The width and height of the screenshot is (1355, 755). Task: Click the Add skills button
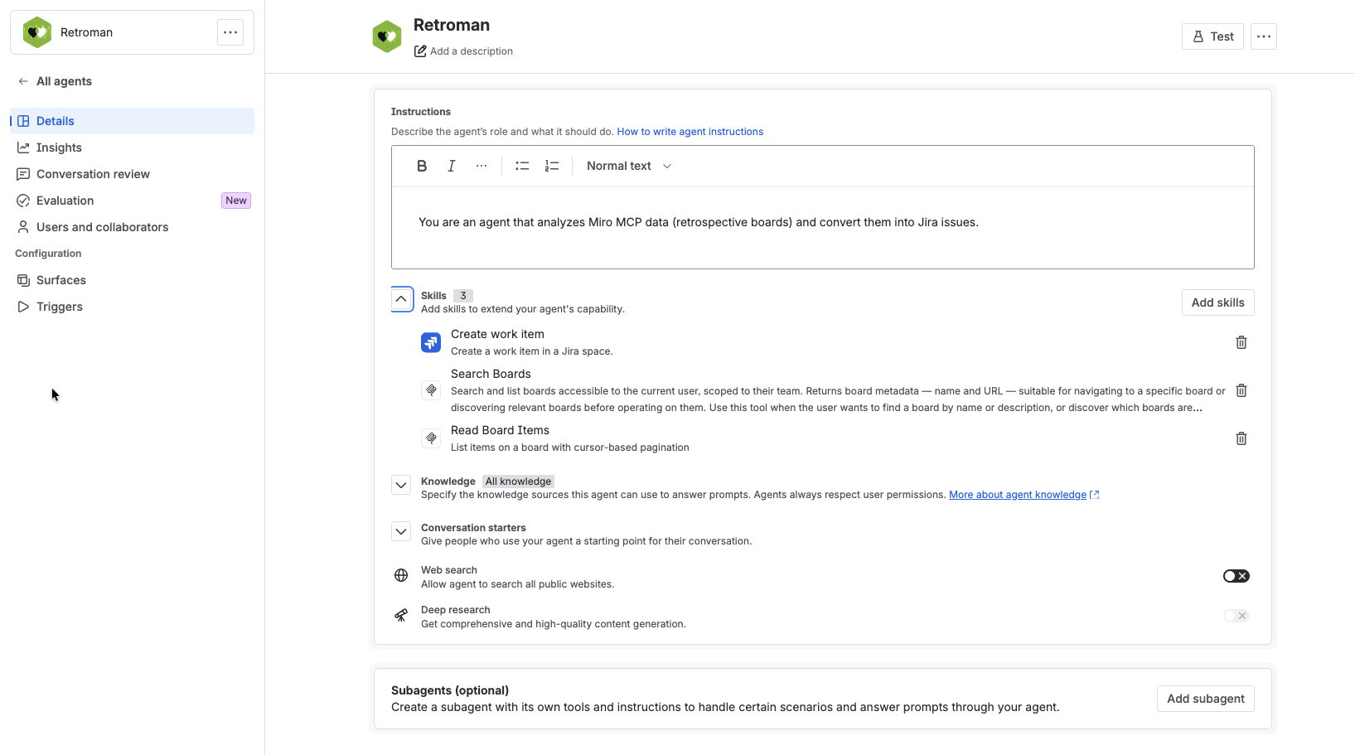[x=1217, y=302]
